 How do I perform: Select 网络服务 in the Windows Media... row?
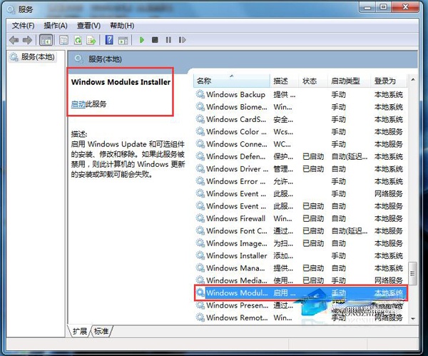(x=389, y=280)
